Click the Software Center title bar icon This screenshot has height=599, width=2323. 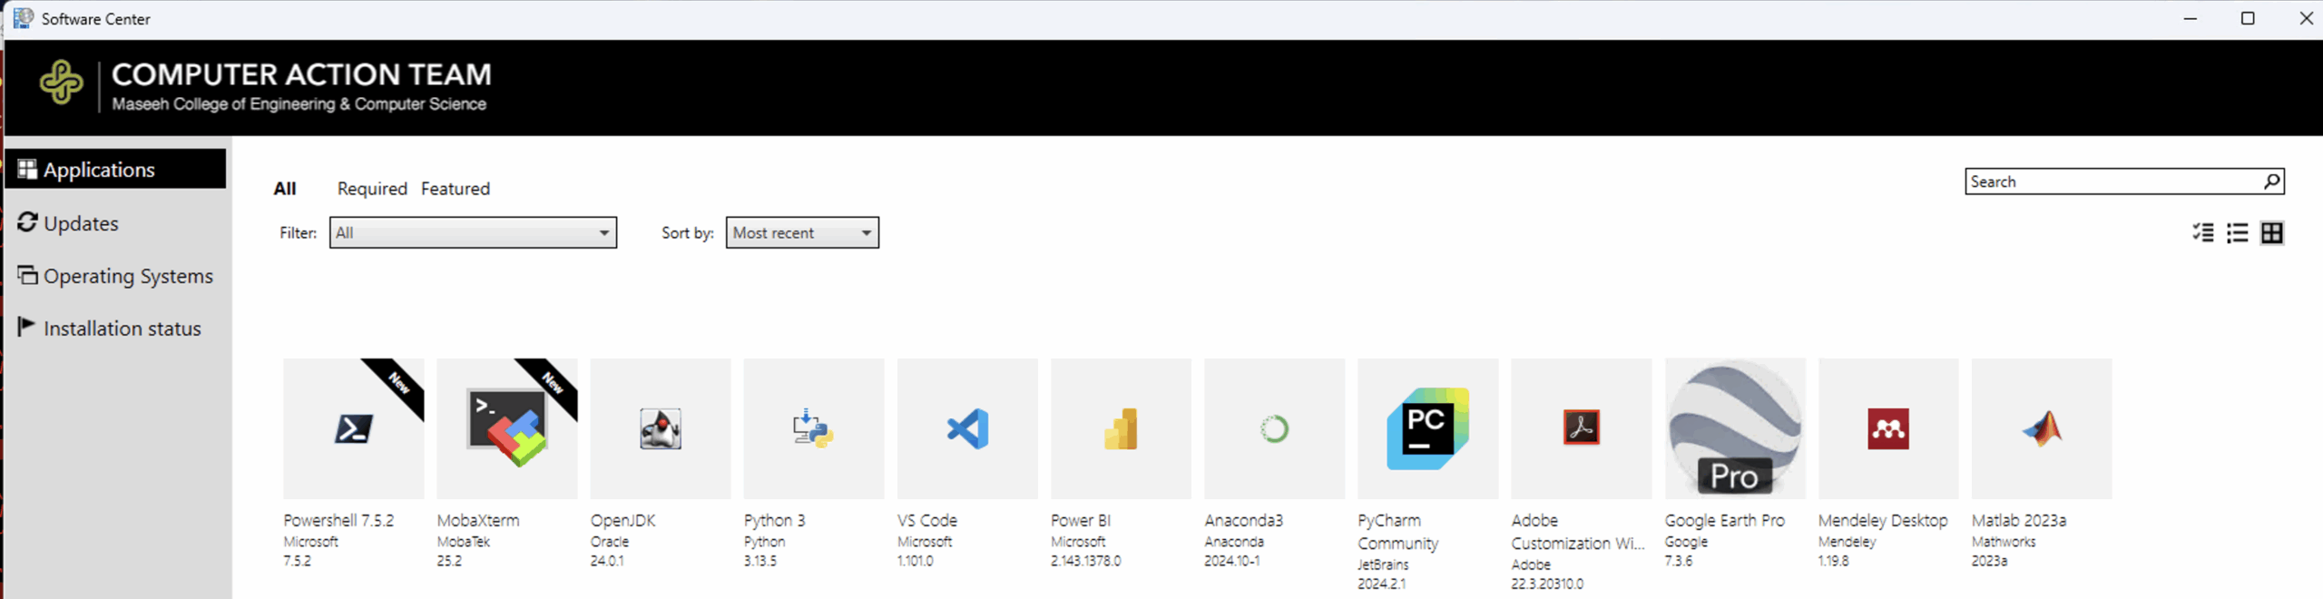click(24, 18)
